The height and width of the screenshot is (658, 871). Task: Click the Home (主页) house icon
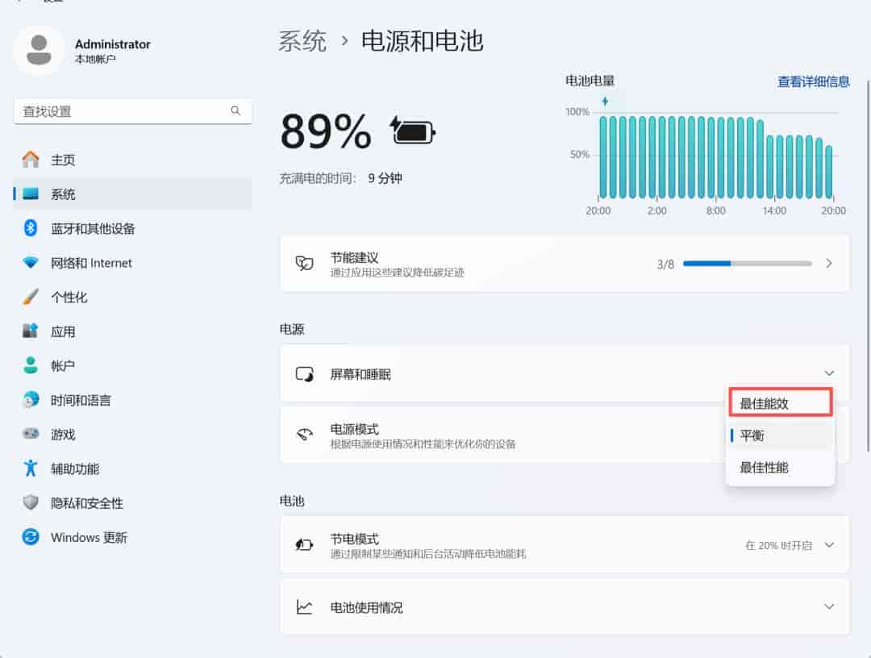31,160
